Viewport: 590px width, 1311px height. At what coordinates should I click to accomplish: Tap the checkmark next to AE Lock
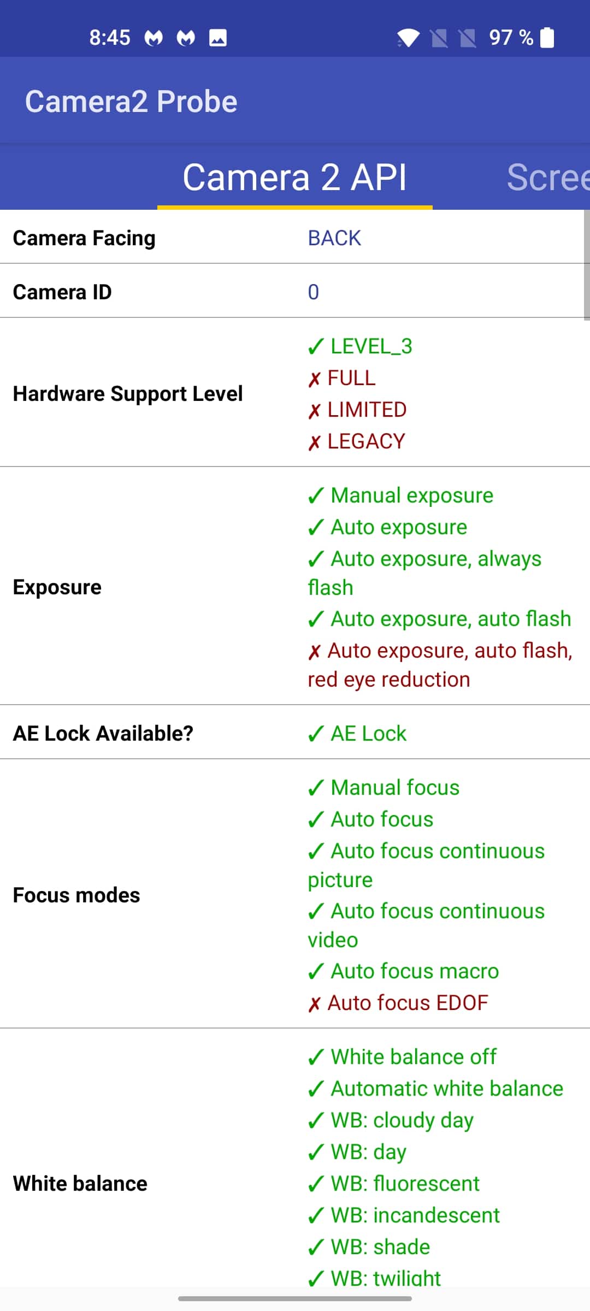click(316, 734)
